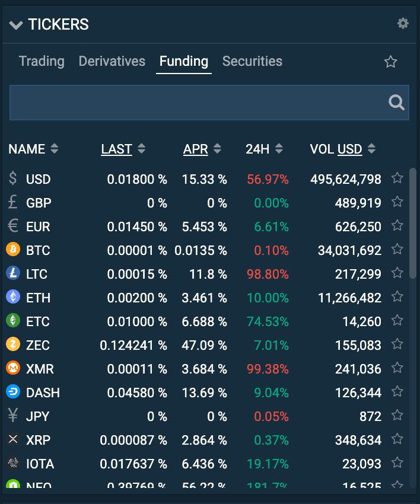Toggle favorite star for EUR row

(397, 226)
